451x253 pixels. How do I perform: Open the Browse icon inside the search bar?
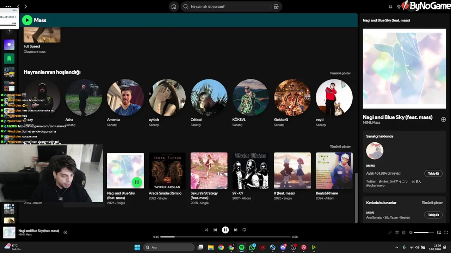[x=276, y=6]
